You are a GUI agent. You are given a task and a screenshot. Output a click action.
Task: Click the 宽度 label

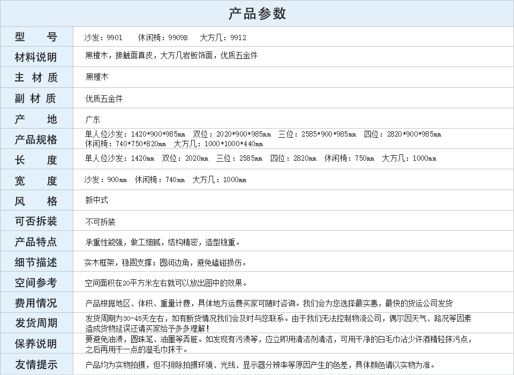pyautogui.click(x=36, y=181)
